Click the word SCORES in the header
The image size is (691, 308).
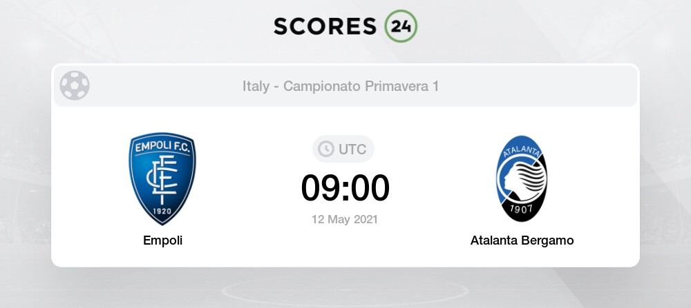(325, 26)
